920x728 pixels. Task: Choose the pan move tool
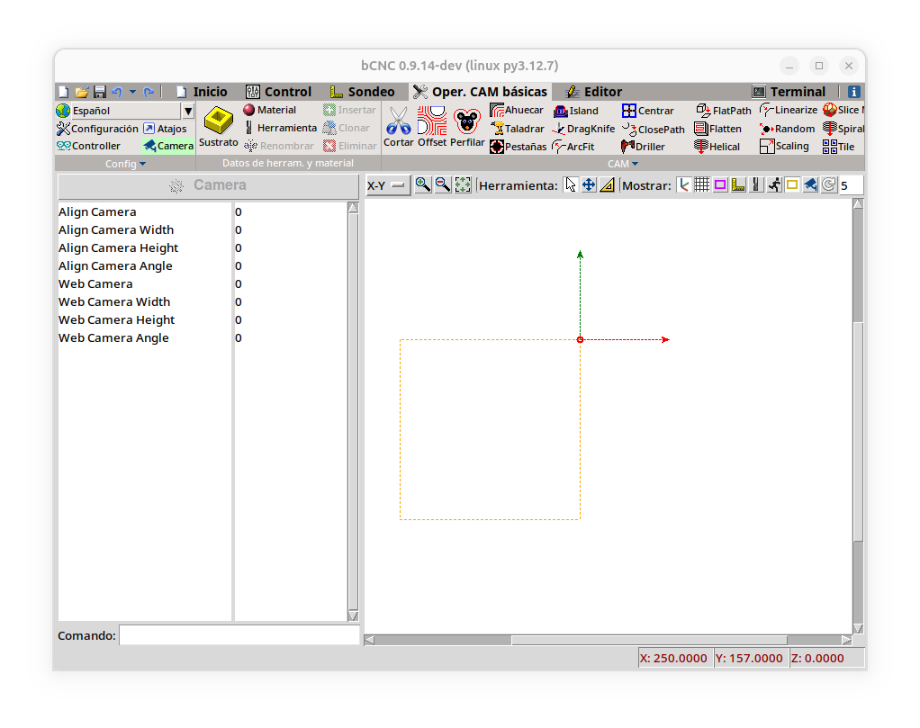[589, 184]
